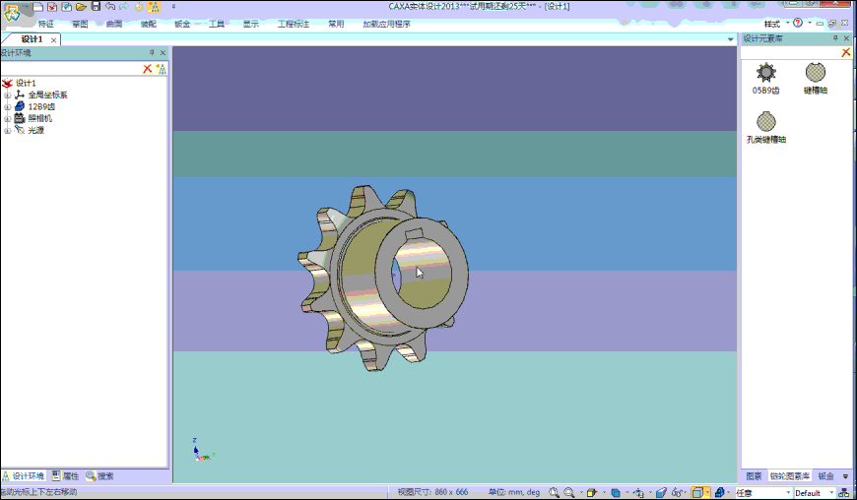This screenshot has height=500, width=857.
Task: Open the 加载应用程序 ribbon tab
Action: 386,24
